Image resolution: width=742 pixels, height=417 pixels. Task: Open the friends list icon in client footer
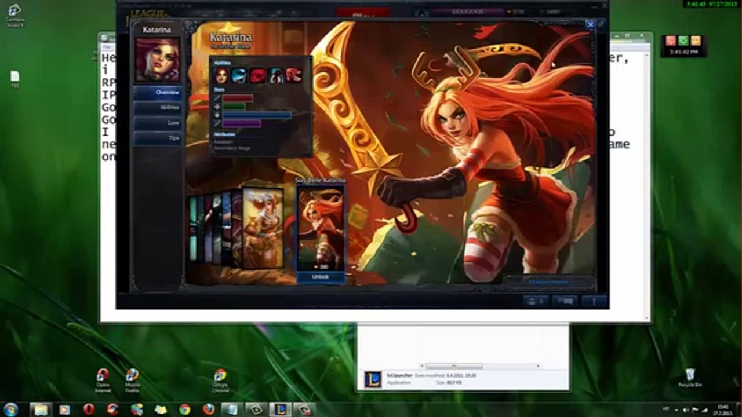[535, 301]
